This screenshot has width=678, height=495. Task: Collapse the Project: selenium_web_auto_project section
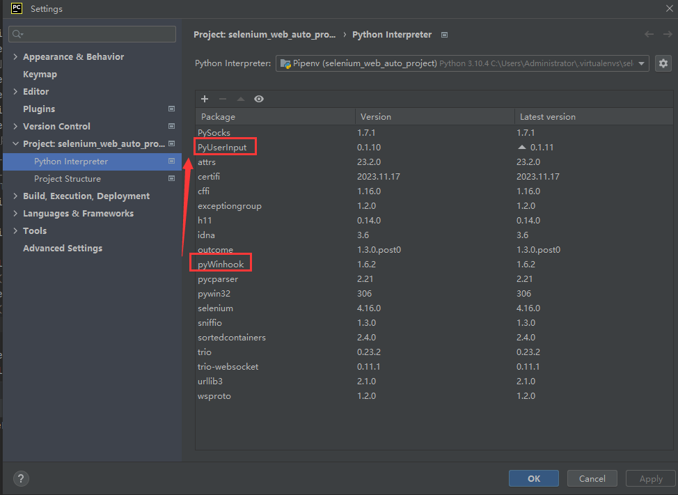tap(16, 144)
